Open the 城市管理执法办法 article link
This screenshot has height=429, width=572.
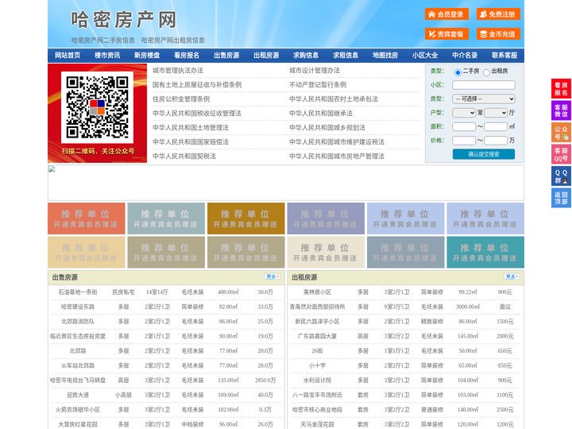178,71
